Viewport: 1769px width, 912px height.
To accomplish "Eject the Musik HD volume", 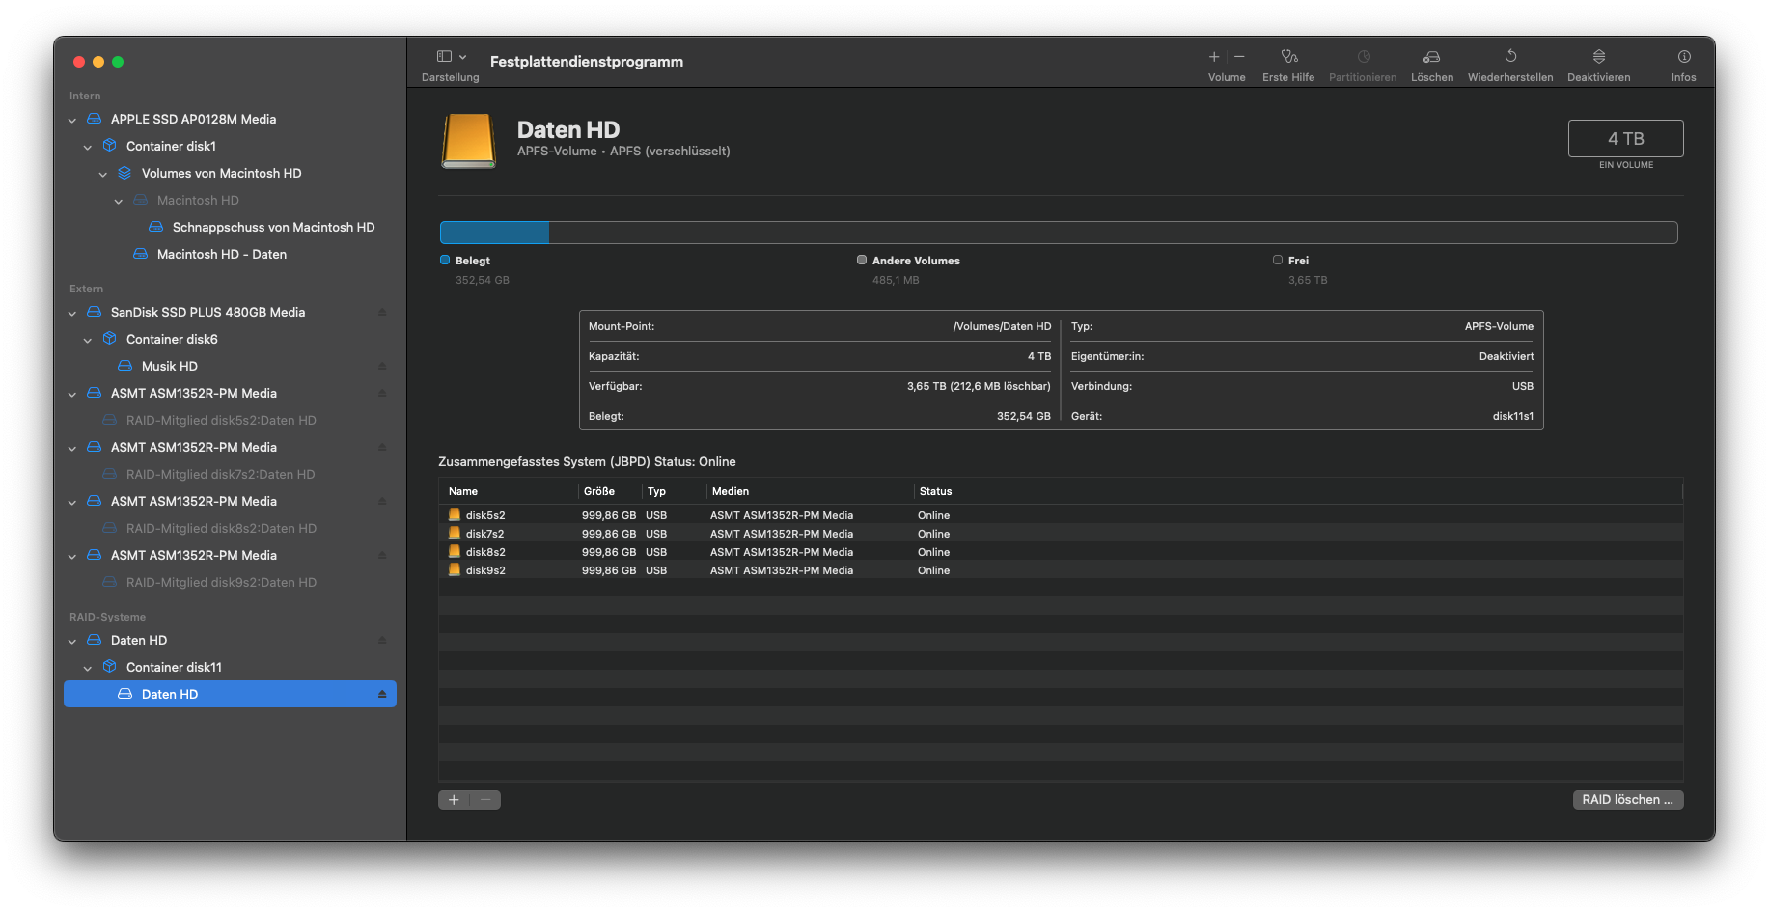I will (x=382, y=366).
